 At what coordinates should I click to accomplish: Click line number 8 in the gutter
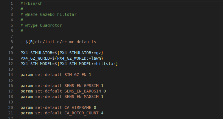pos(12,42)
